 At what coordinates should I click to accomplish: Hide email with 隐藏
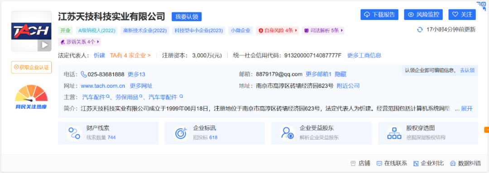point(340,74)
